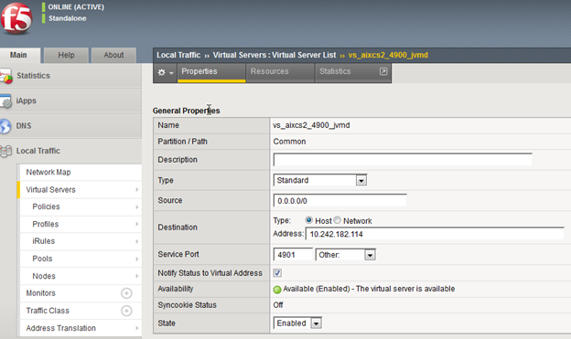
Task: Open Pools menu item
Action: [x=81, y=259]
